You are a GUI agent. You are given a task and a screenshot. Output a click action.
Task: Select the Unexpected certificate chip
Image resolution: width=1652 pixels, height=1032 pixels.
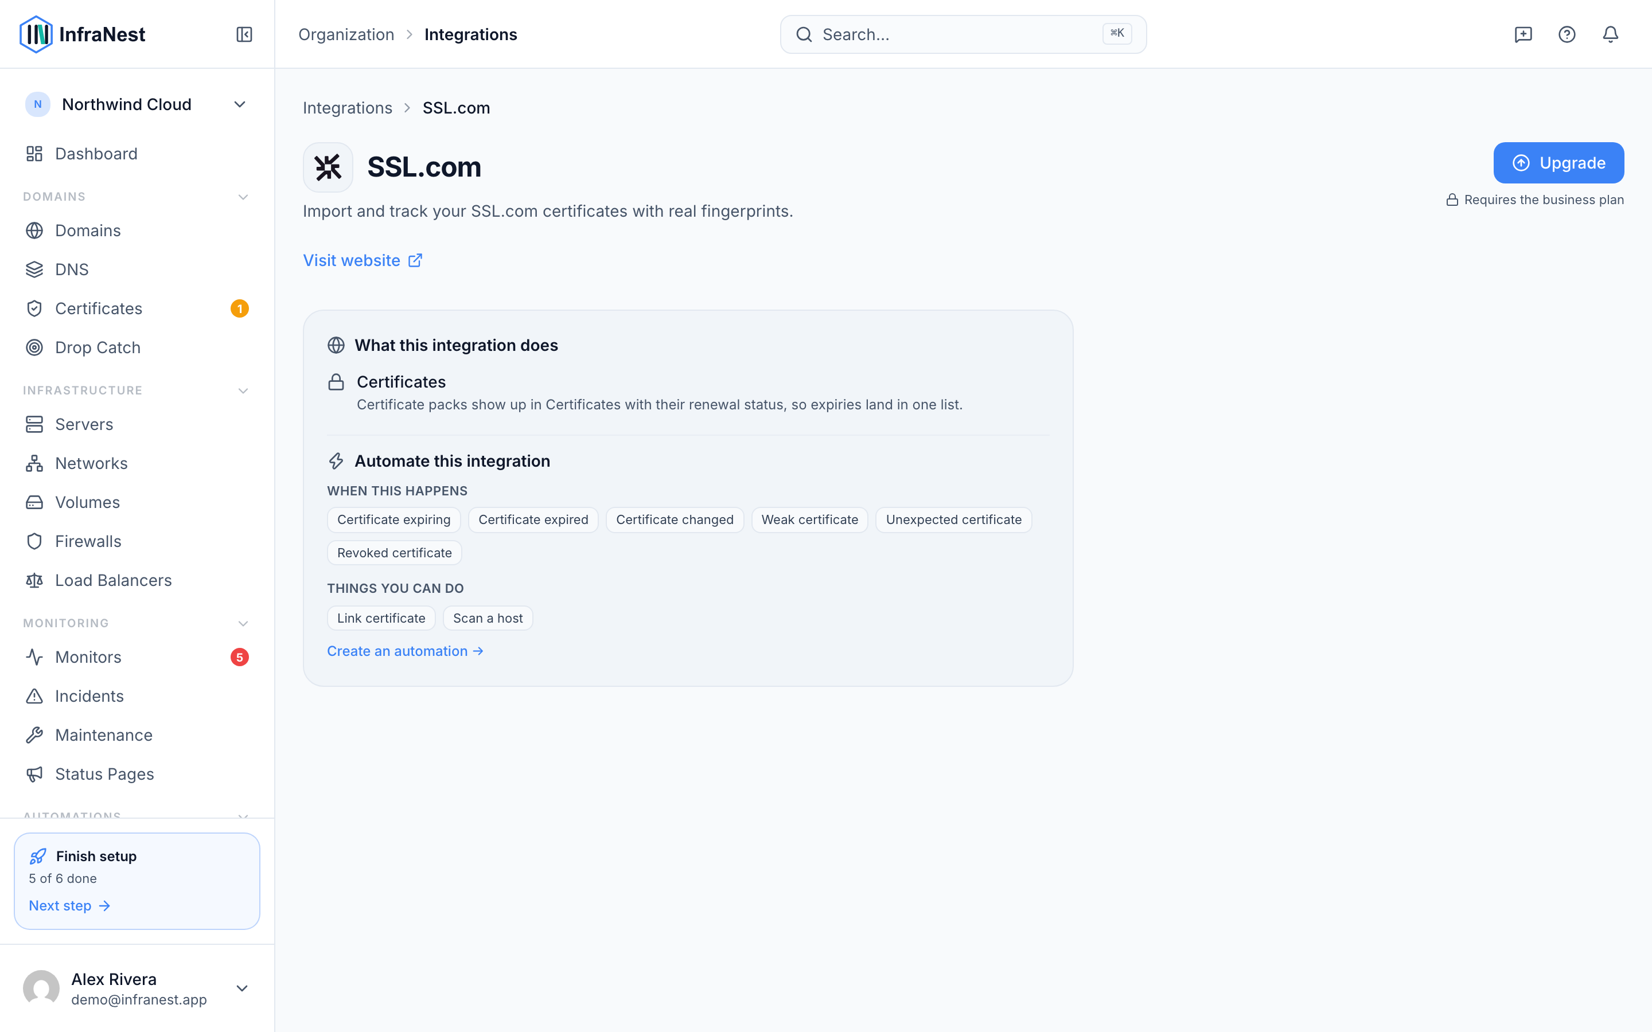click(954, 520)
